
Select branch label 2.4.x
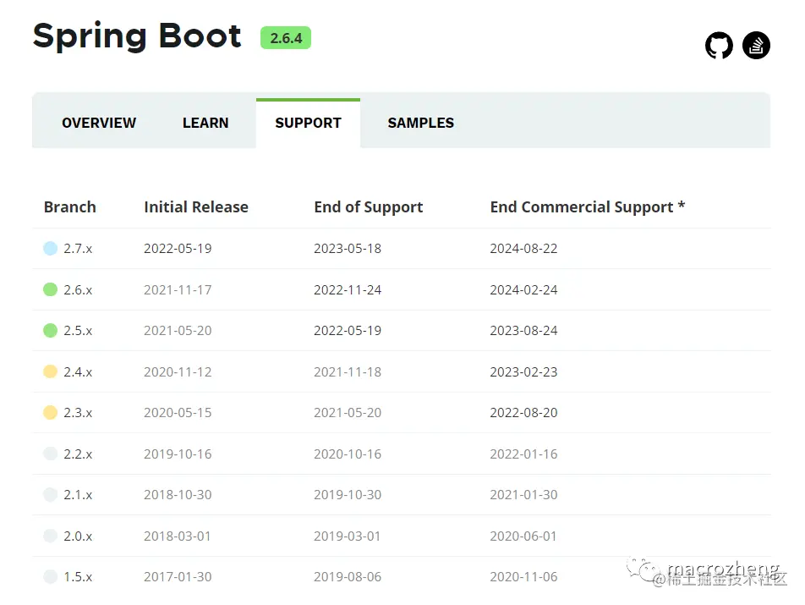pyautogui.click(x=78, y=371)
